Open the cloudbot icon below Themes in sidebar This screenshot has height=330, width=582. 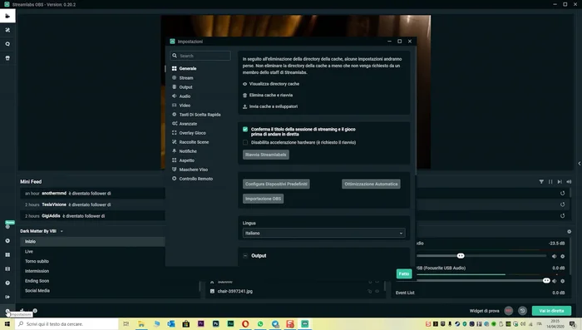(7, 44)
